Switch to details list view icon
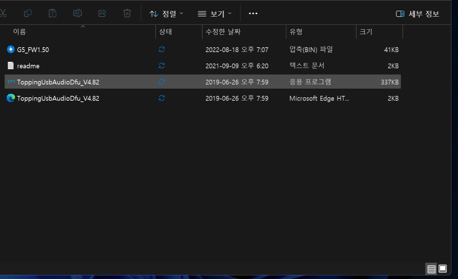 pos(431,269)
